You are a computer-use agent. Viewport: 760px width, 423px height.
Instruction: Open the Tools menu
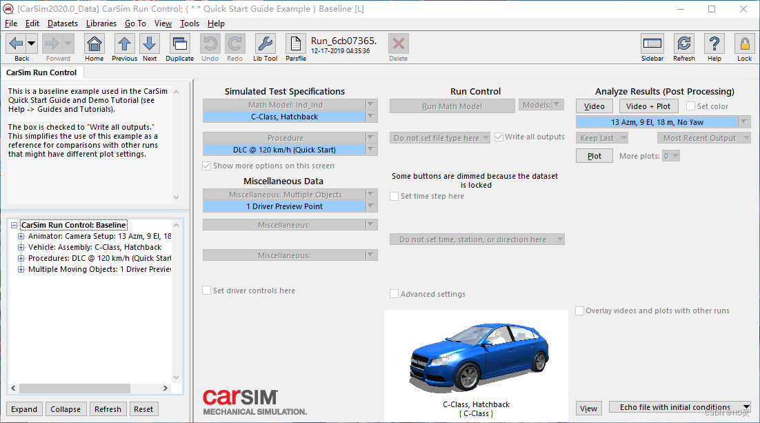click(190, 23)
